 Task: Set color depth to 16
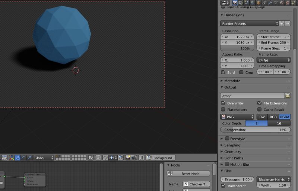click(279, 123)
